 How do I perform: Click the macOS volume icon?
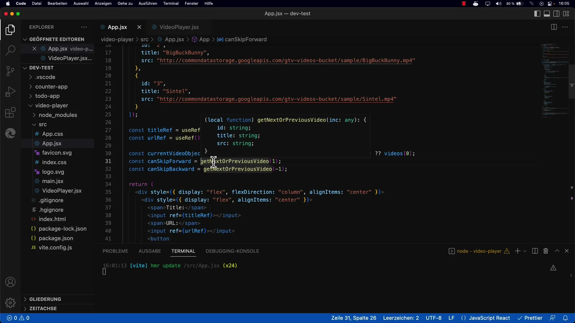pos(498,4)
